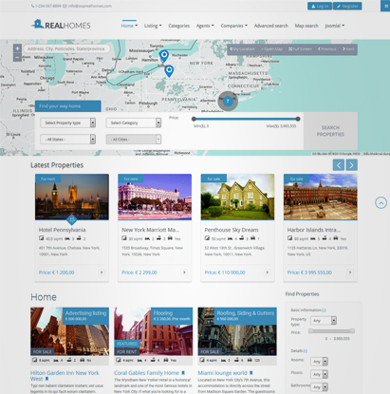This screenshot has width=390, height=394.
Task: Open the Roofing, Siding & Gutters photo
Action: pos(237,331)
